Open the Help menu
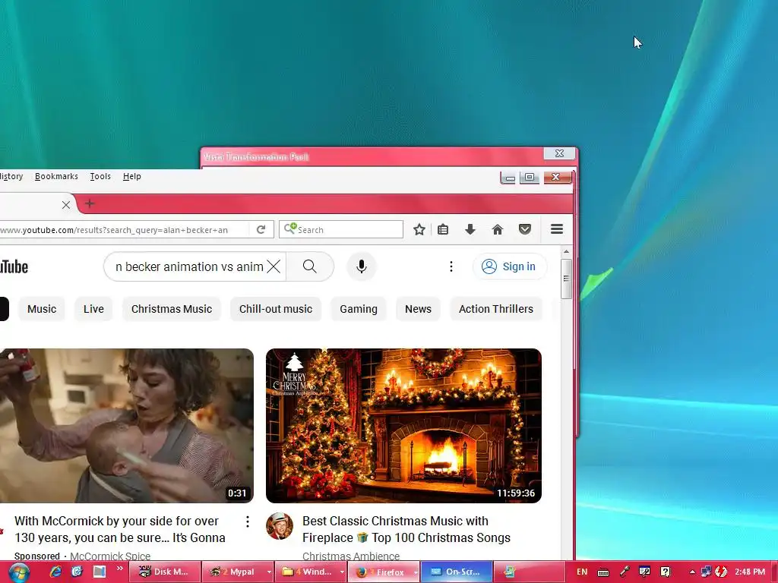Screen dimensions: 778x583 click(132, 176)
